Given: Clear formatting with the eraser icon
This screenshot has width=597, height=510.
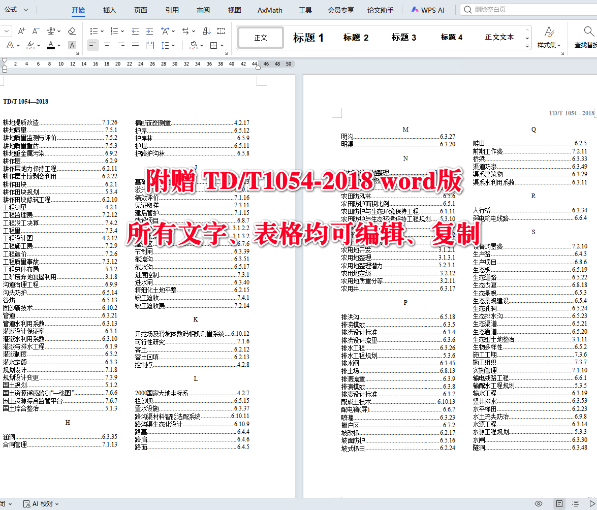Looking at the screenshot, I should click(72, 31).
